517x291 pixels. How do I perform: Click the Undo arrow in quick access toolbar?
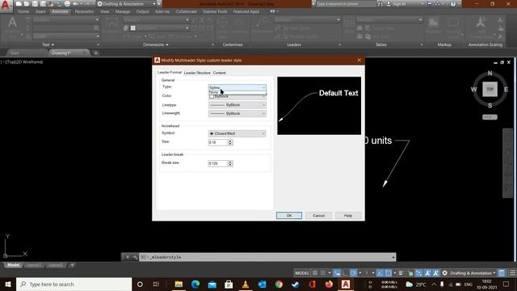(x=75, y=4)
